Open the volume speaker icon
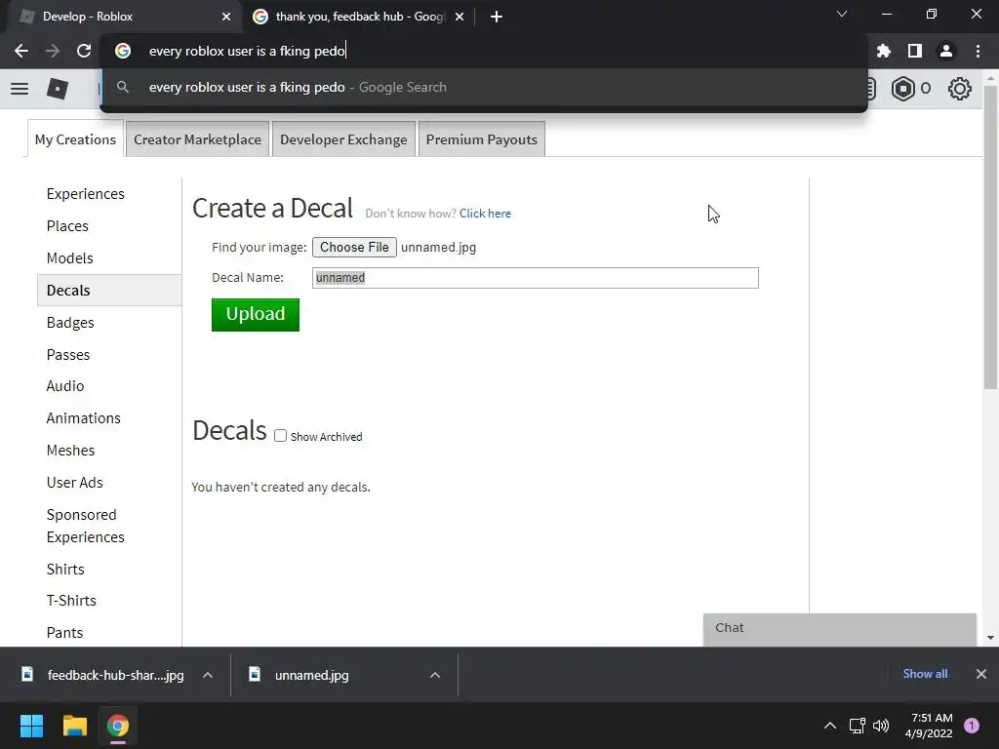The width and height of the screenshot is (999, 749). [x=881, y=726]
